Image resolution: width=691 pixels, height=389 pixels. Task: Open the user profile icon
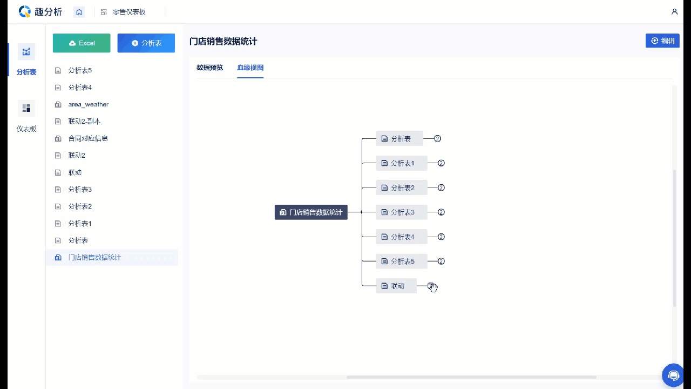(674, 12)
